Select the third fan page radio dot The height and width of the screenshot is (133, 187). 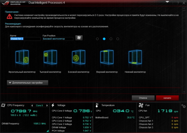point(111,39)
